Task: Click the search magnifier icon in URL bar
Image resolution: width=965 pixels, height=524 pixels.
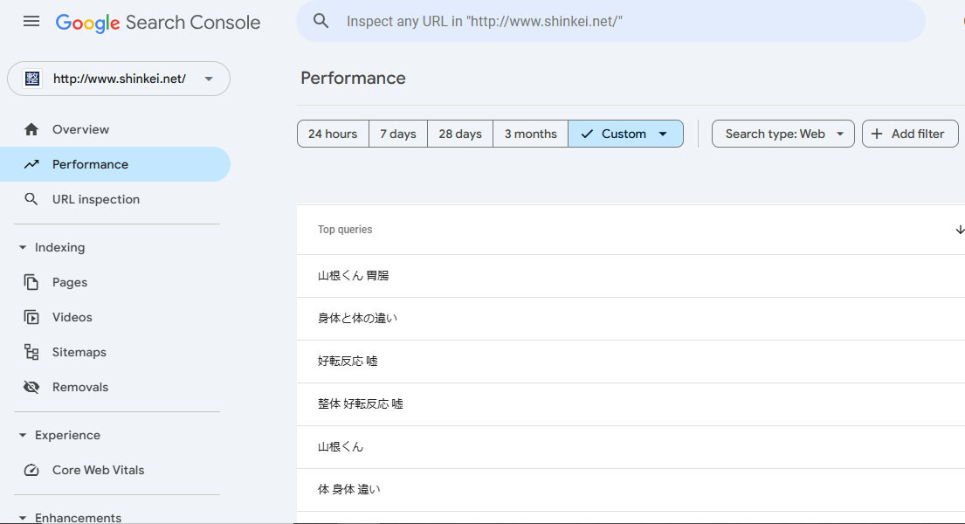Action: pyautogui.click(x=321, y=21)
